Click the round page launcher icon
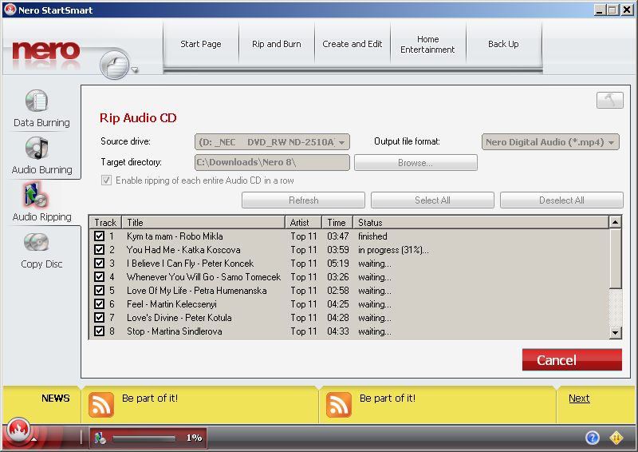Image resolution: width=638 pixels, height=452 pixels. coord(115,65)
